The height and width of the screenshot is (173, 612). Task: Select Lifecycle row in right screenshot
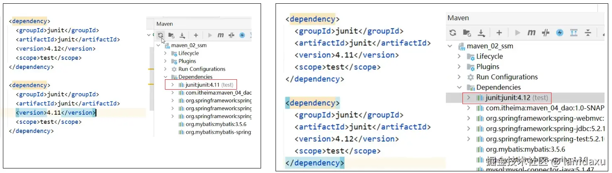[525, 56]
